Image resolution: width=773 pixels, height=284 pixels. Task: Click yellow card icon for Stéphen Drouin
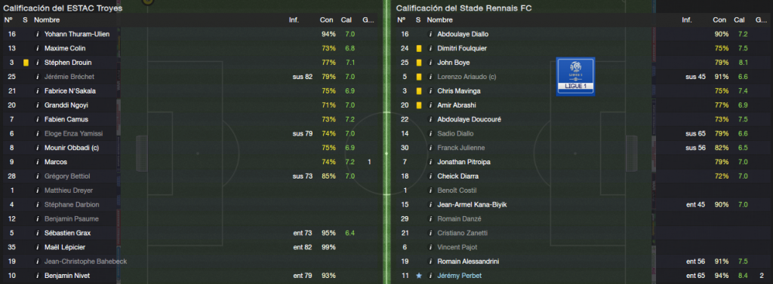coord(25,63)
